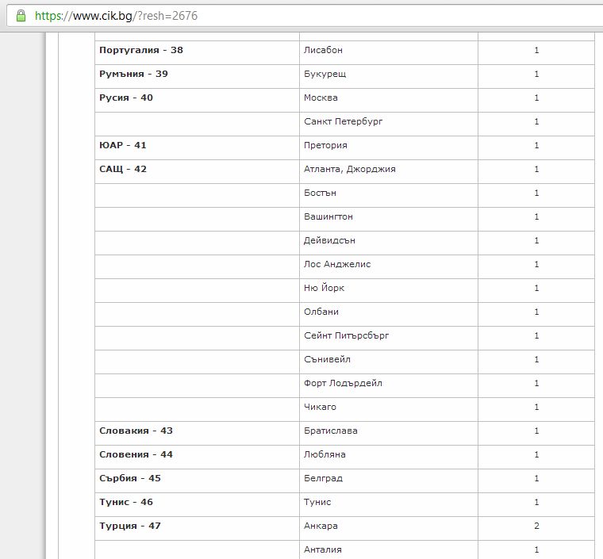Select the Словения - 44 country cell
Image resolution: width=603 pixels, height=559 pixels.
[x=136, y=454]
